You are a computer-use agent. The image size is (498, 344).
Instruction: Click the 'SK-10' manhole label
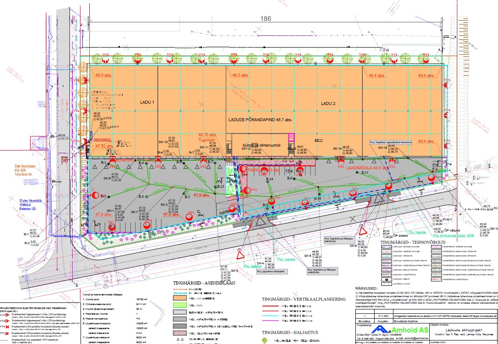[x=163, y=142]
